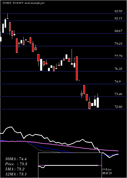127x178 pixels.
Task: Select the 72.02 price level label
Action: [118, 107]
